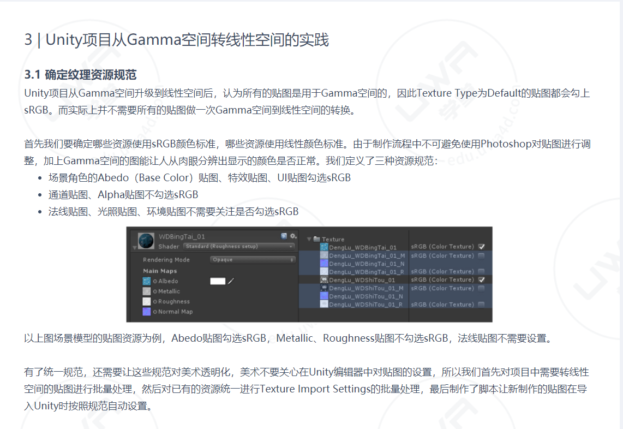The height and width of the screenshot is (429, 623).
Task: Click the subheading 3.1 确定纹理资源规范
Action: click(x=80, y=75)
